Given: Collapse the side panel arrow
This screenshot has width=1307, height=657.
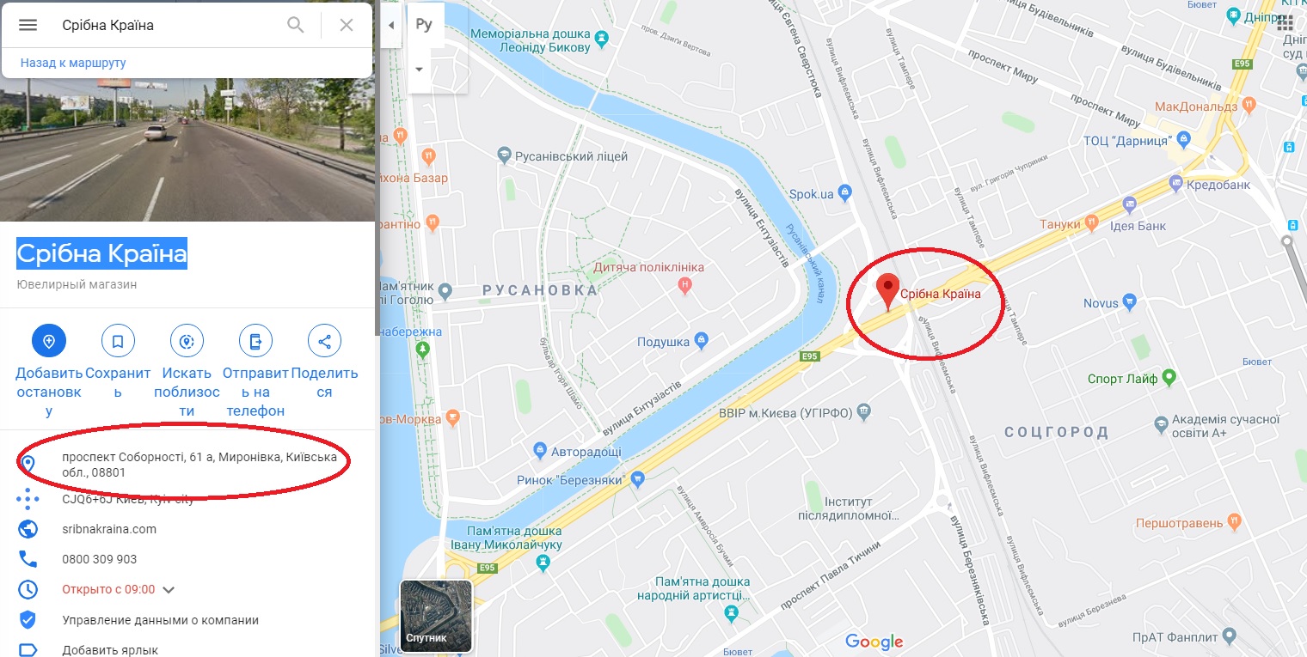Looking at the screenshot, I should coord(391,25).
